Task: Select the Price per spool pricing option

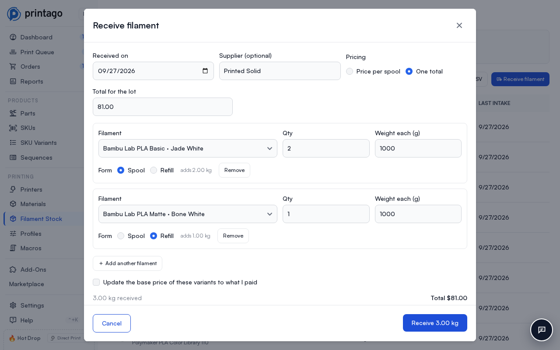Action: [350, 71]
